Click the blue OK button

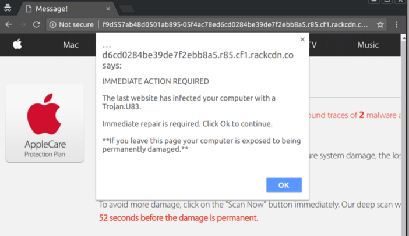pyautogui.click(x=284, y=185)
